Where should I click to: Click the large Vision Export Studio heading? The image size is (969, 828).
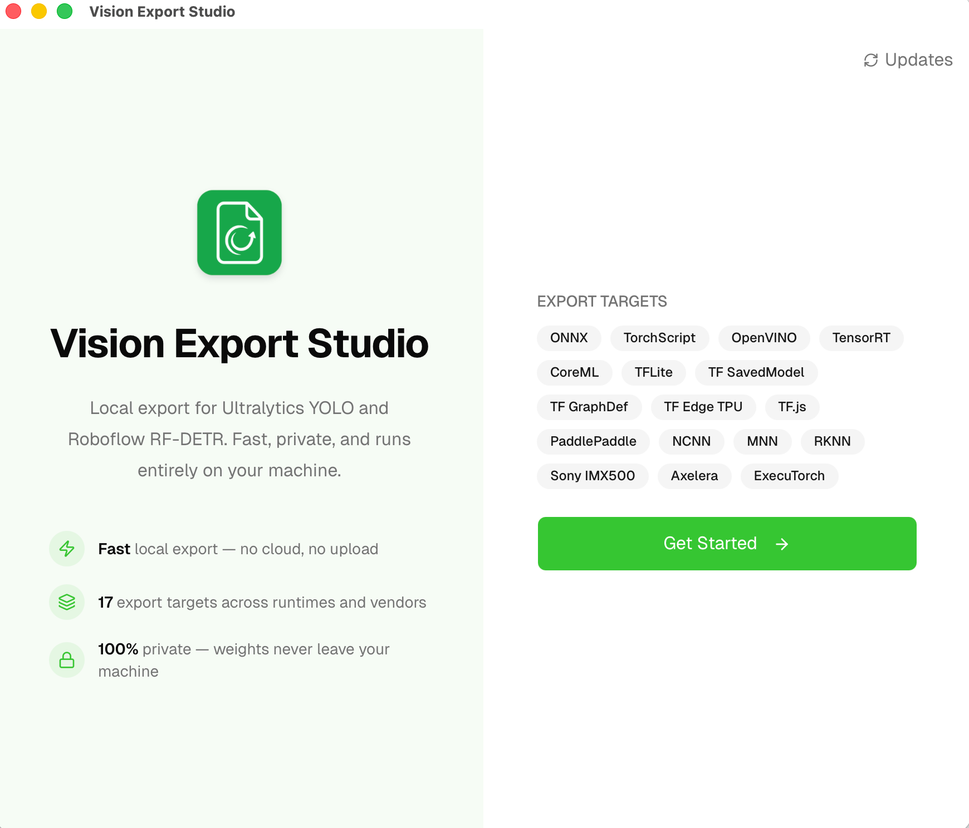(239, 343)
